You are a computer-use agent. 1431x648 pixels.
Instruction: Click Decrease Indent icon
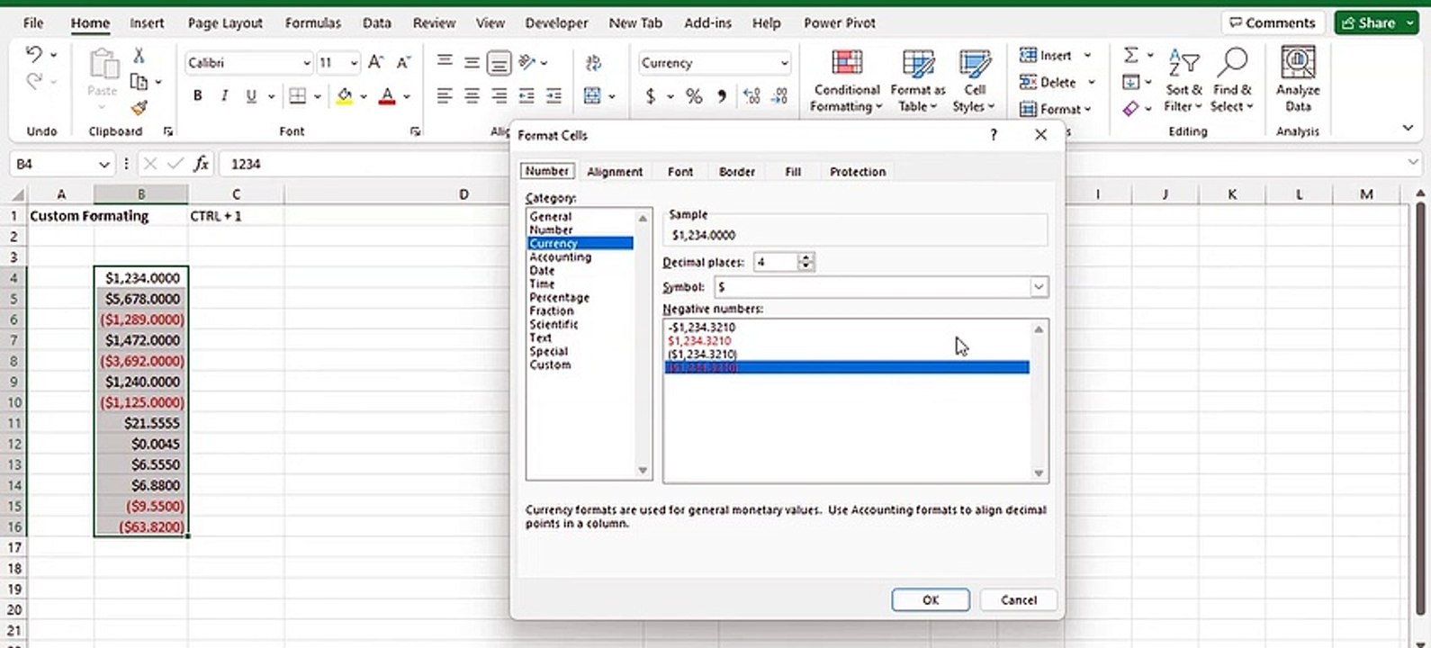tap(526, 95)
